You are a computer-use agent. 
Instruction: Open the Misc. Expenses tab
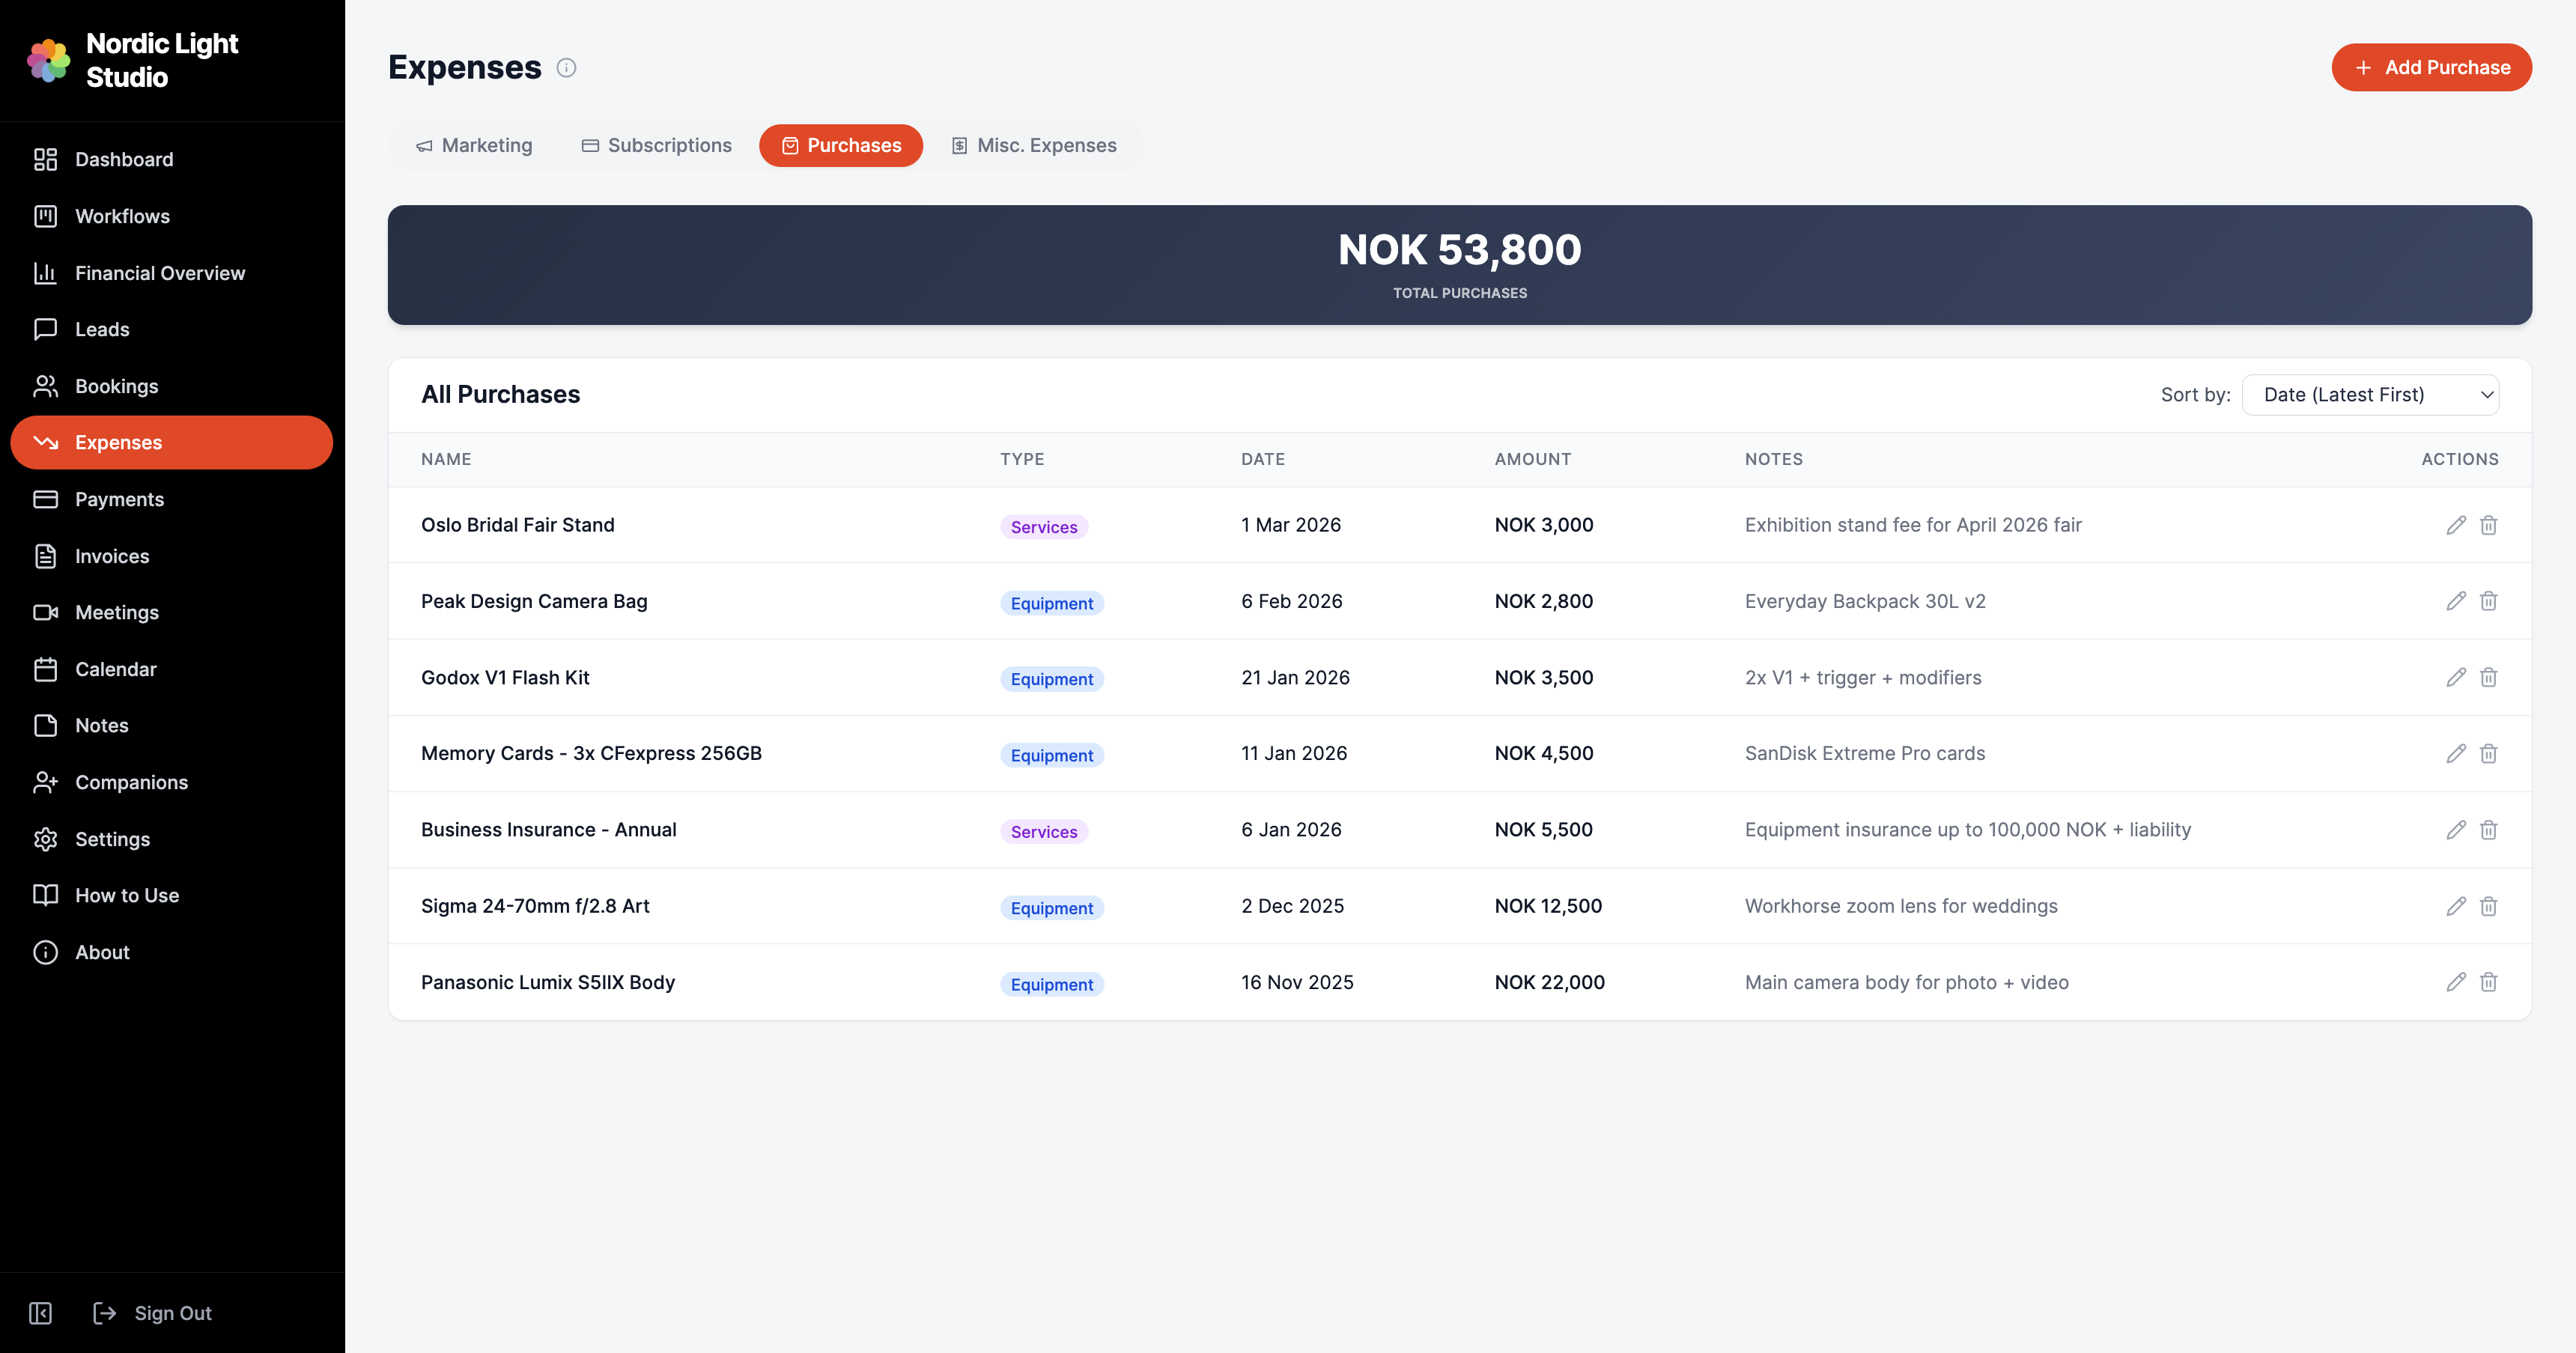(1033, 146)
